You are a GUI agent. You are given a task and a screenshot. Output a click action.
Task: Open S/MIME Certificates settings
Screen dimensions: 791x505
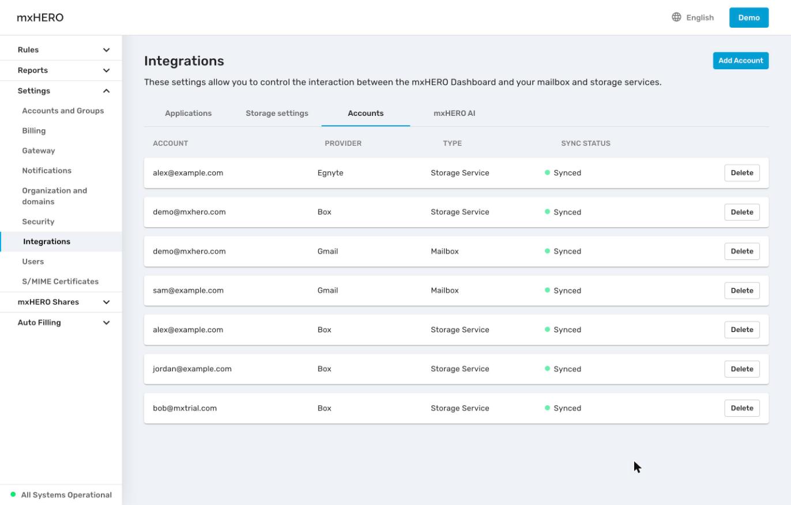61,281
